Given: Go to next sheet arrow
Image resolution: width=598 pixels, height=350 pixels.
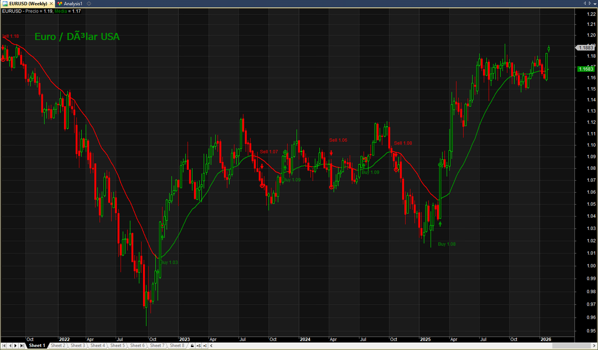Looking at the screenshot, I should click(15, 346).
